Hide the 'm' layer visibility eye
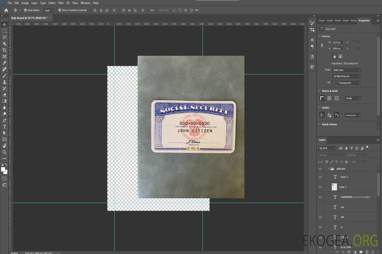The width and height of the screenshot is (382, 254). (320, 228)
